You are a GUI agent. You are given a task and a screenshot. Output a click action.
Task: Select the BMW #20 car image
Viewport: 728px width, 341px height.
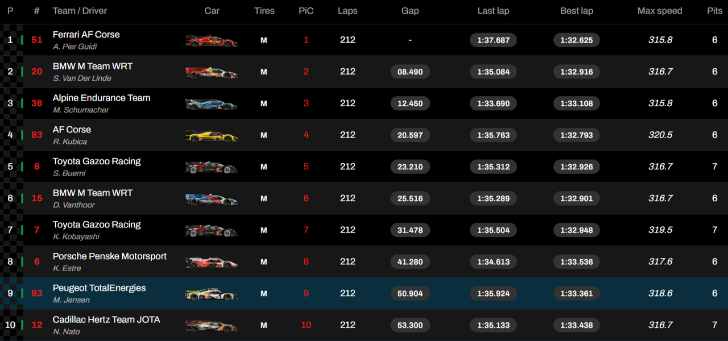pos(212,72)
